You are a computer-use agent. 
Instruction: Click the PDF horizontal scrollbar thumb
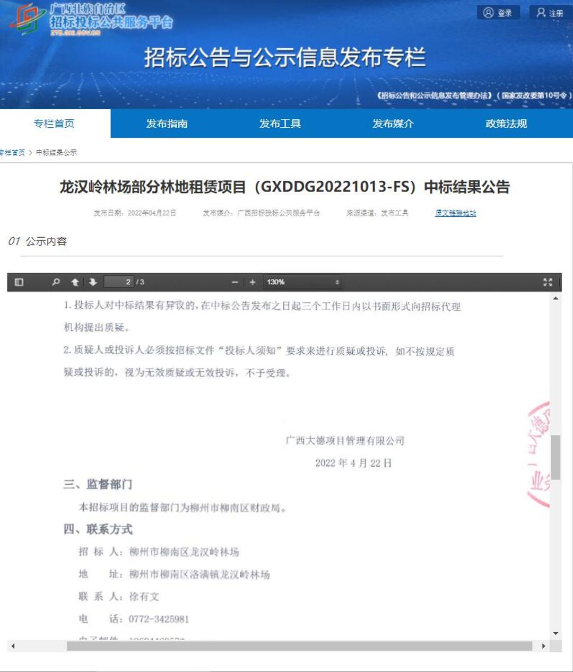pyautogui.click(x=299, y=646)
